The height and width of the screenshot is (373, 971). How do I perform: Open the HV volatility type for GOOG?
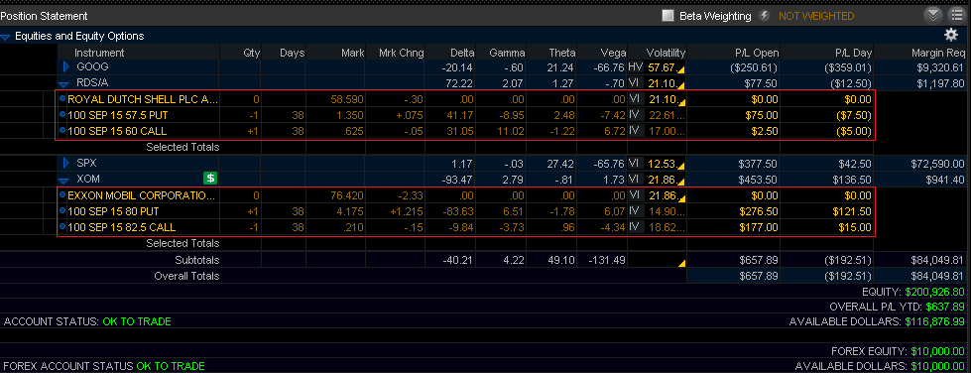636,66
